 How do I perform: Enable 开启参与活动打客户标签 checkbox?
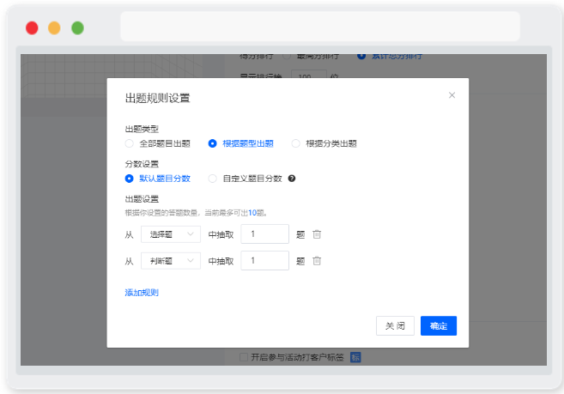coord(244,357)
